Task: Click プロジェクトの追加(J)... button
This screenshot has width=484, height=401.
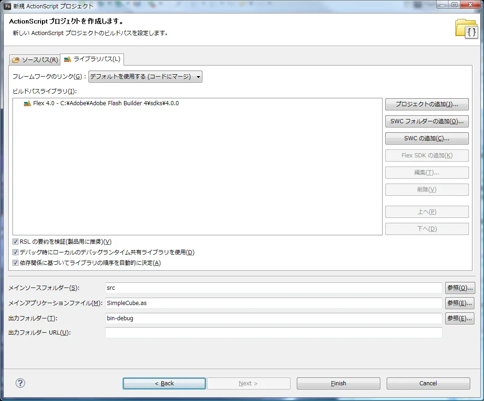Action: click(427, 104)
